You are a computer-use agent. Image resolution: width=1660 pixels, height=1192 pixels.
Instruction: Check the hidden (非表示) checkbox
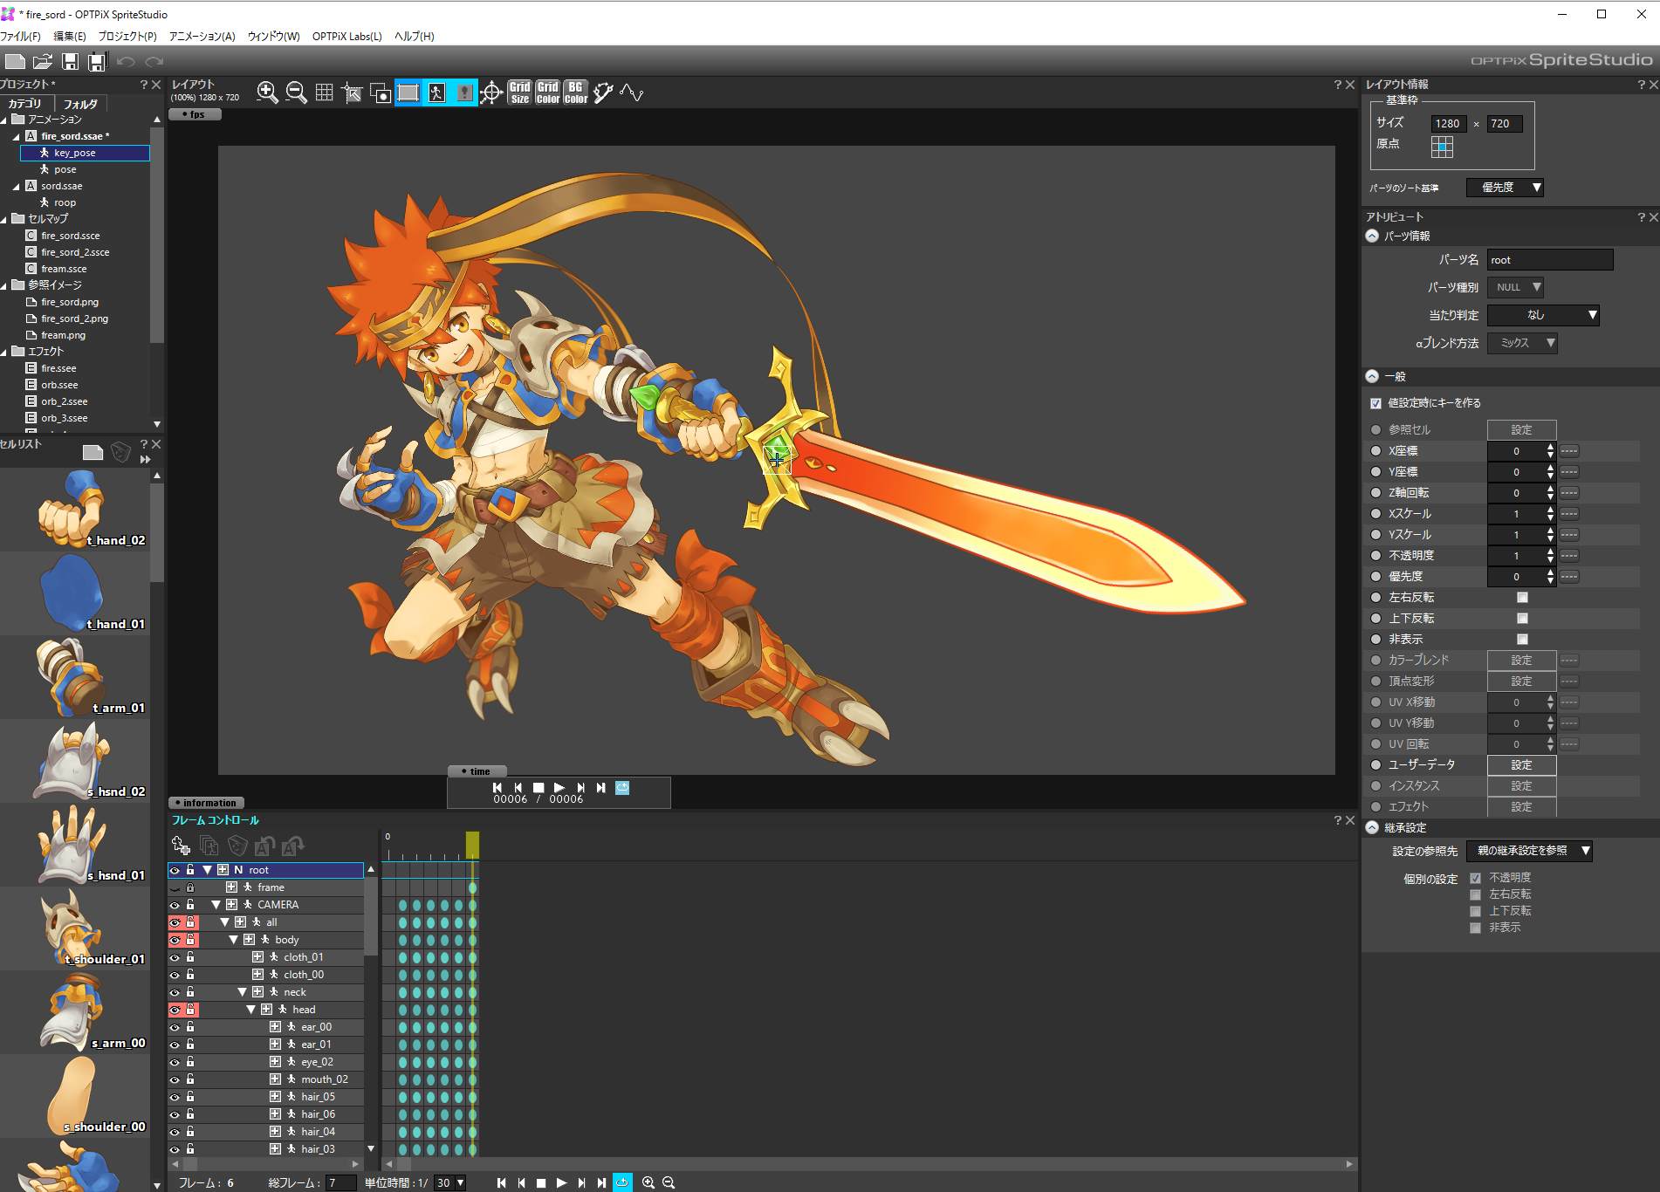tap(1522, 640)
